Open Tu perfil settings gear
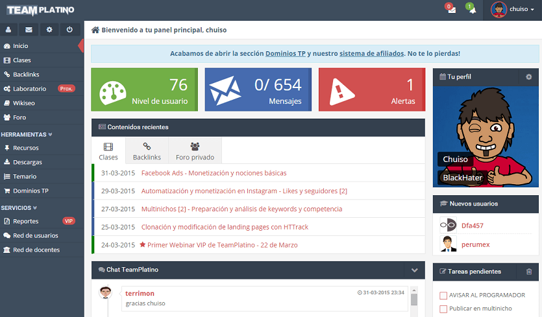This screenshot has width=542, height=317. tap(528, 76)
